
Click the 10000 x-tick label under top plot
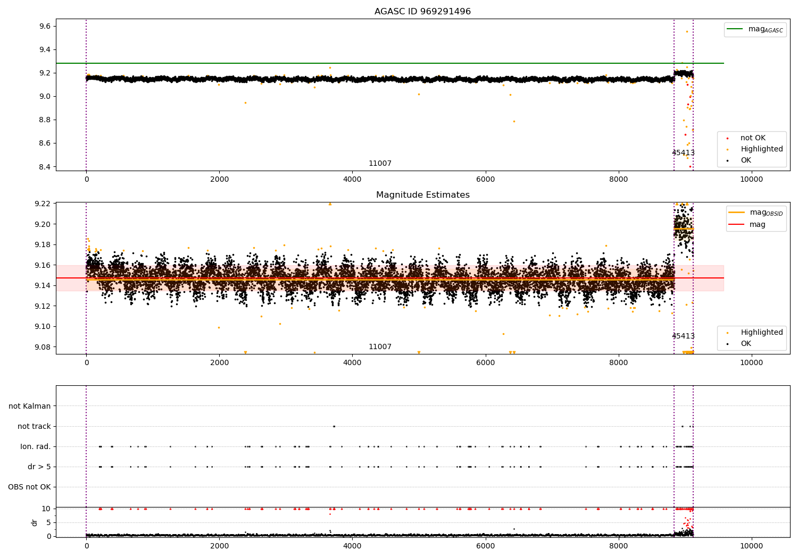click(x=752, y=180)
